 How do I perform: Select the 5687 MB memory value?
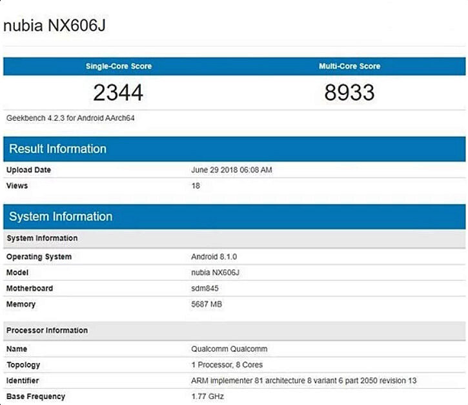[x=207, y=304]
